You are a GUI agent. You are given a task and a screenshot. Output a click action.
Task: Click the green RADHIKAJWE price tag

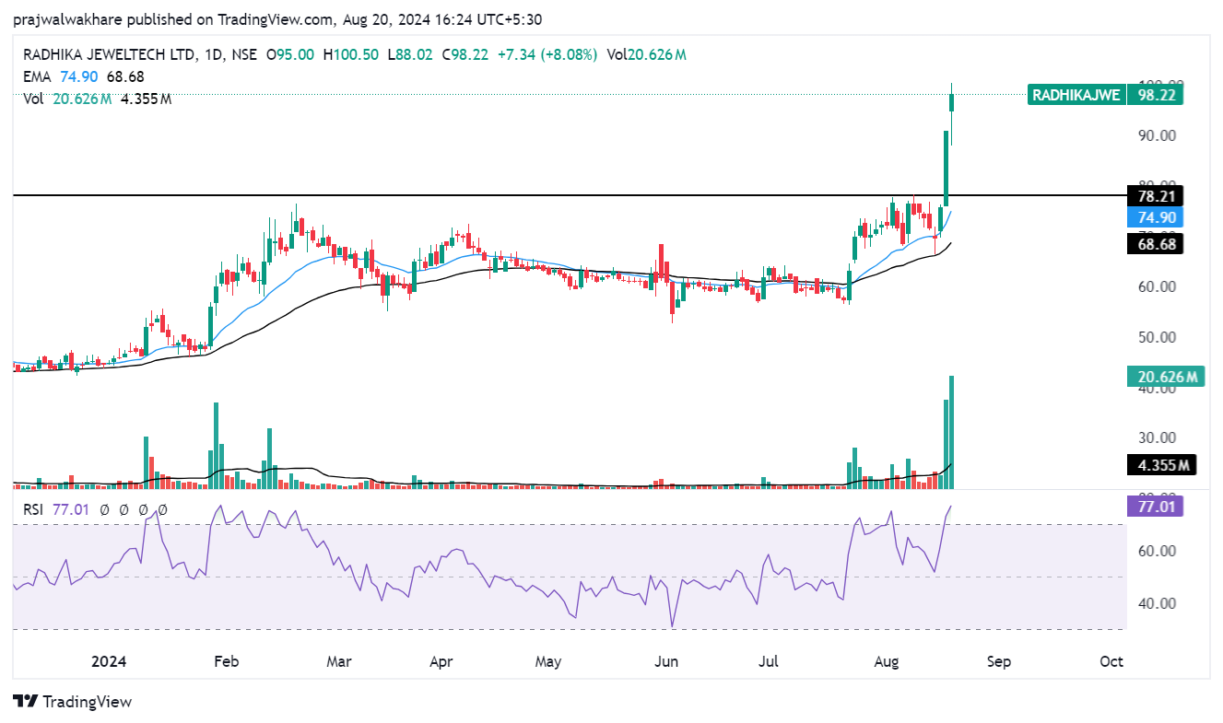click(x=1076, y=94)
